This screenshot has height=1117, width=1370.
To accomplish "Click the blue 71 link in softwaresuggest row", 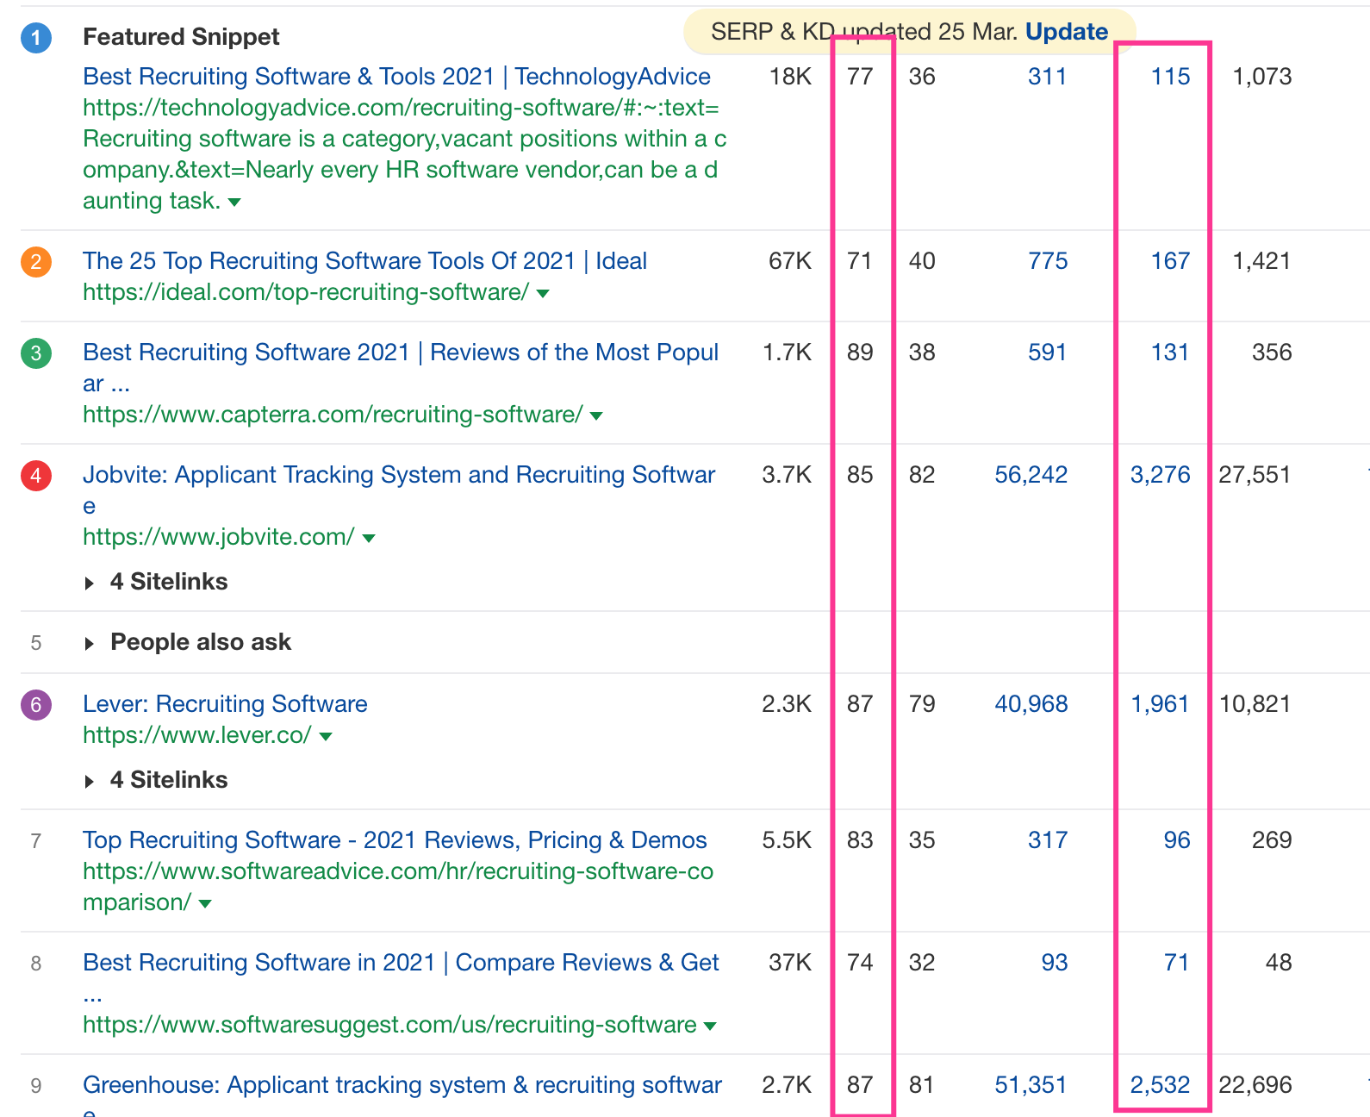I will click(1177, 963).
